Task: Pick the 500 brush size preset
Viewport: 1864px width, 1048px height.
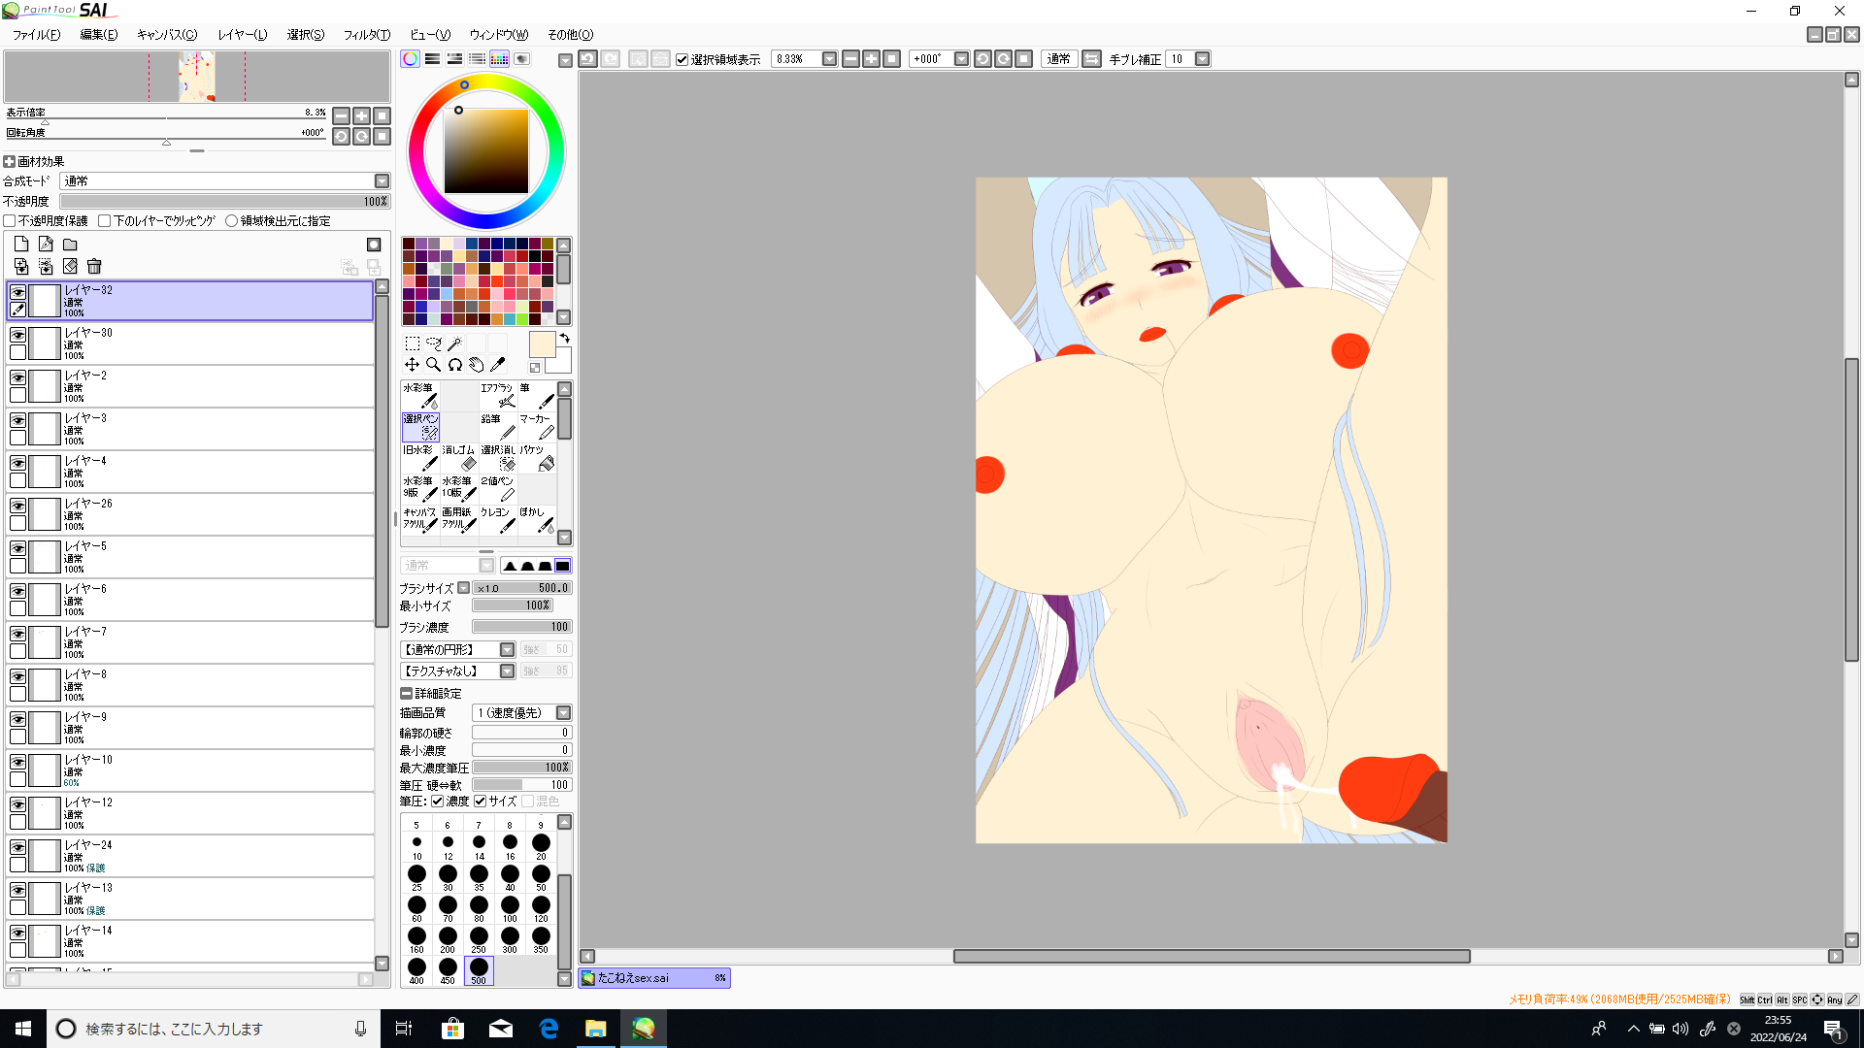Action: (479, 970)
